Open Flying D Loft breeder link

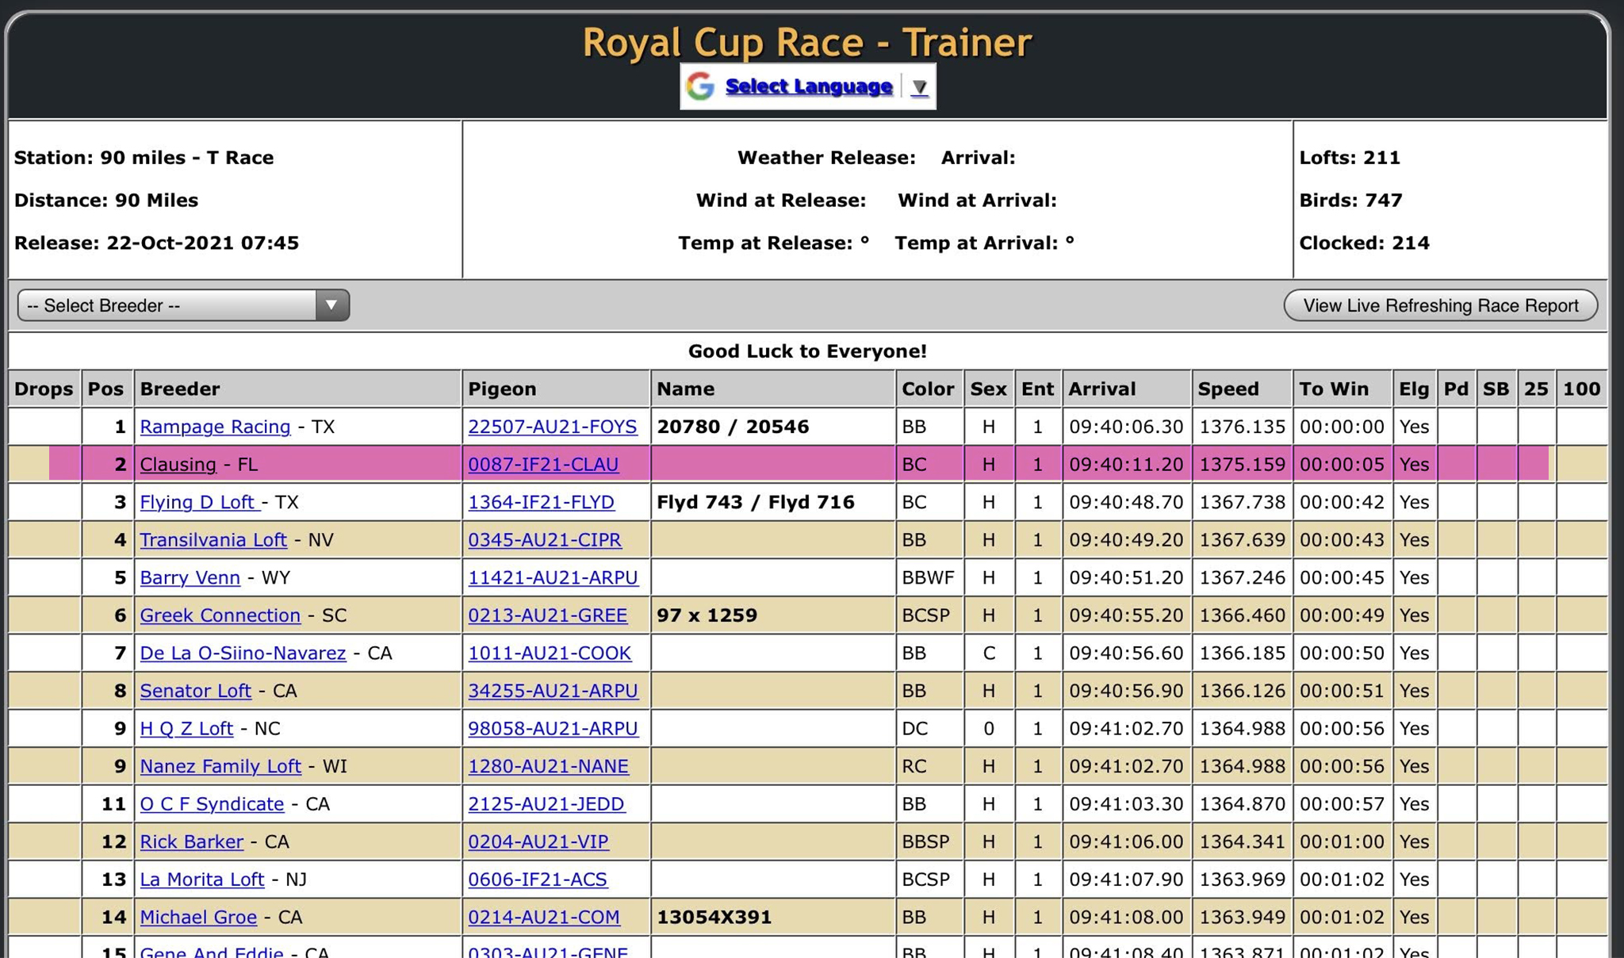pyautogui.click(x=199, y=502)
